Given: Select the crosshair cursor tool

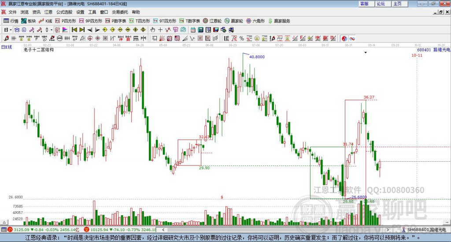Looking at the screenshot, I should coord(160,30).
